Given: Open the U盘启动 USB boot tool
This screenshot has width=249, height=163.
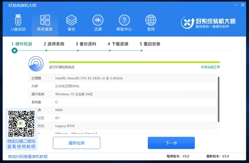Looking at the screenshot, I should point(18,23).
